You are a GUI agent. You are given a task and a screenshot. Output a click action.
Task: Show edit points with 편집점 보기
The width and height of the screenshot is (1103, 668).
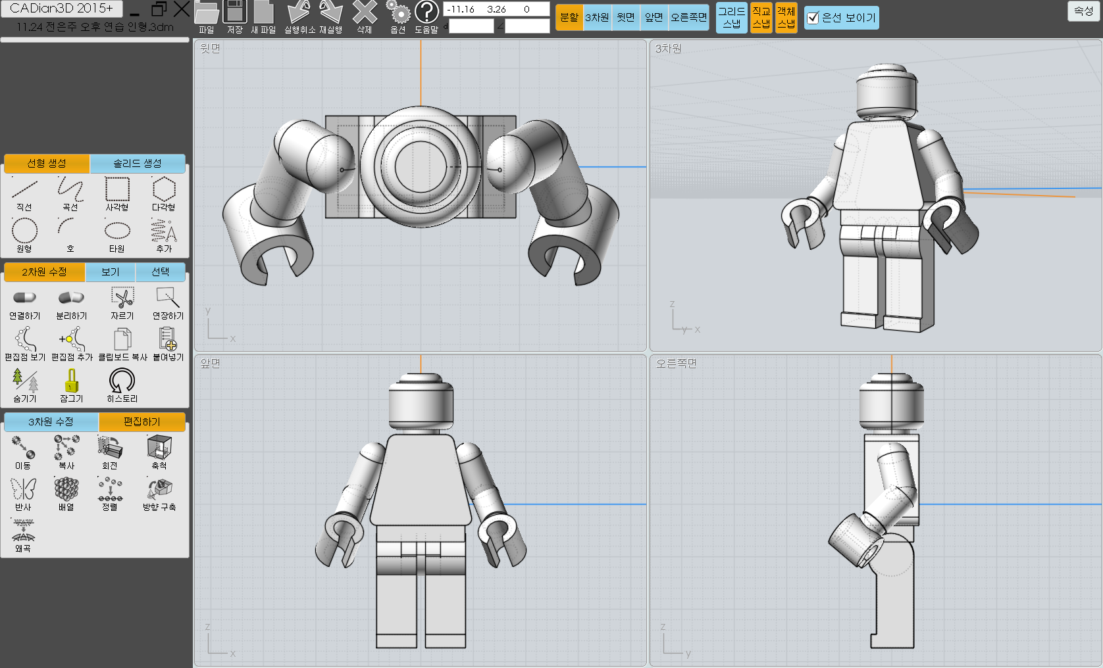pyautogui.click(x=25, y=339)
